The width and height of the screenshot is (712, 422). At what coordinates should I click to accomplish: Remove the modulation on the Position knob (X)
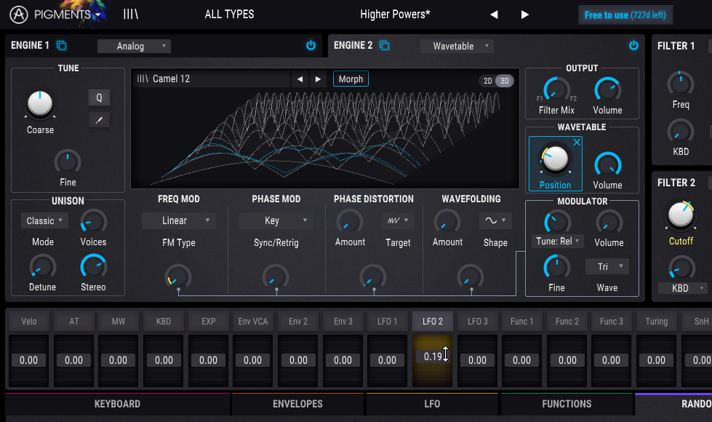[x=577, y=143]
